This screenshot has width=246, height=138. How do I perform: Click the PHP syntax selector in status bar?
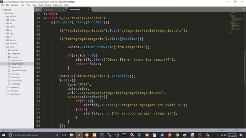pyautogui.click(x=237, y=130)
